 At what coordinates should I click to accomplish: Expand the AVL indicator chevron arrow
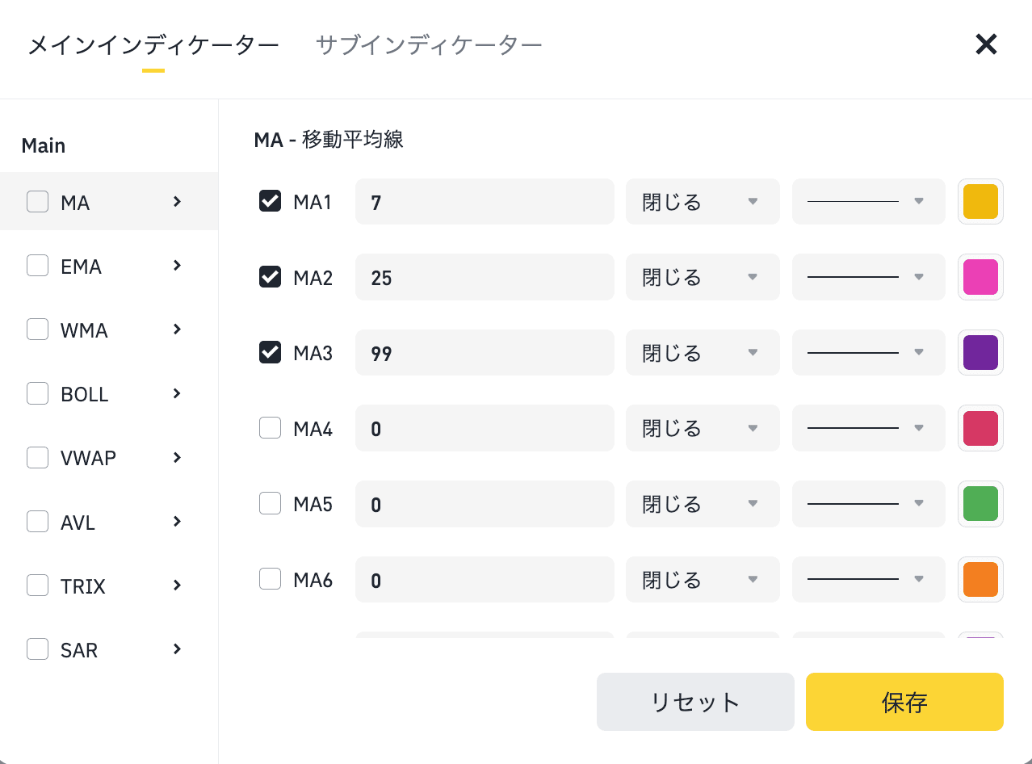click(x=178, y=521)
